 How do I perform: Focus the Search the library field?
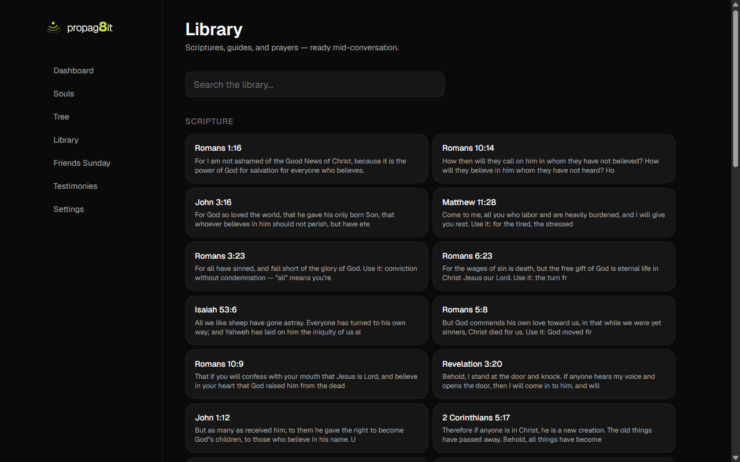314,84
